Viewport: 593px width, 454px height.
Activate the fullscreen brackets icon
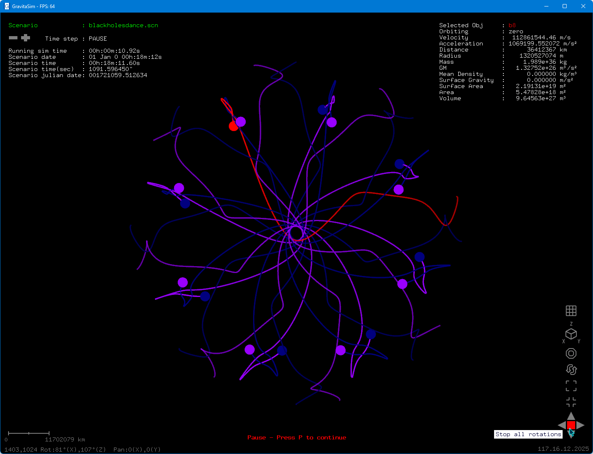click(x=571, y=386)
